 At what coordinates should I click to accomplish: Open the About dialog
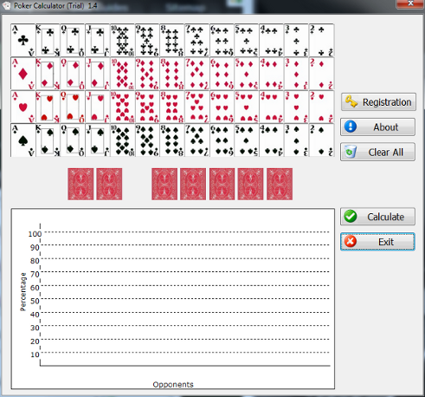click(x=377, y=127)
